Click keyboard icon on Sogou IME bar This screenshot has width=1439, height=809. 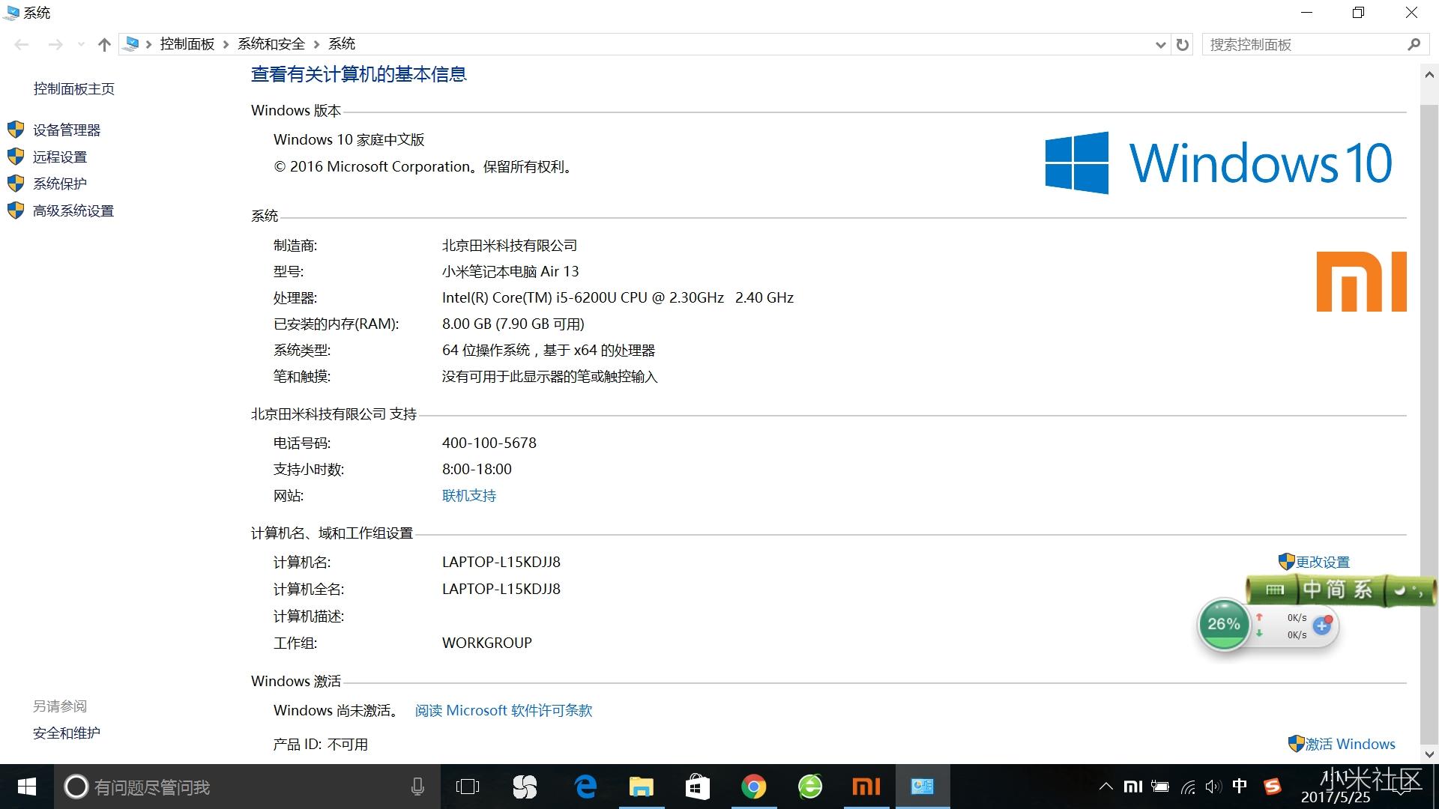click(x=1275, y=590)
